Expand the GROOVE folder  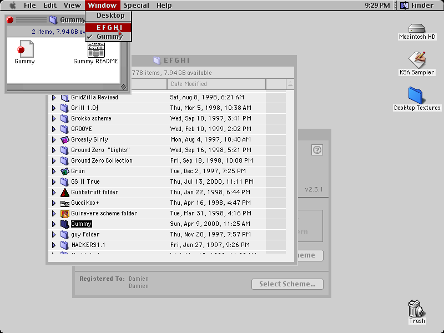pyautogui.click(x=54, y=129)
